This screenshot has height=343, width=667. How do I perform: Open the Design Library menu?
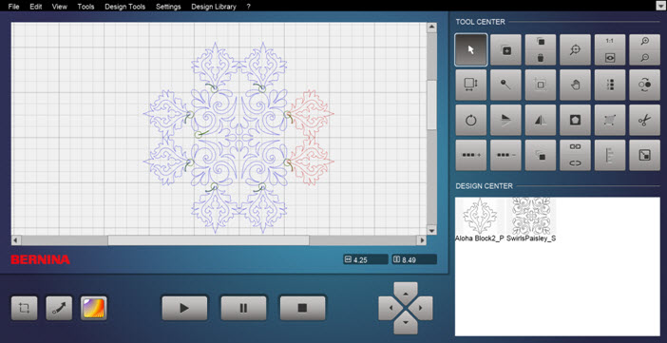pos(214,7)
